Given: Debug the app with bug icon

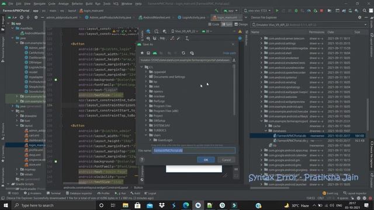Looking at the screenshot, I should 296,10.
